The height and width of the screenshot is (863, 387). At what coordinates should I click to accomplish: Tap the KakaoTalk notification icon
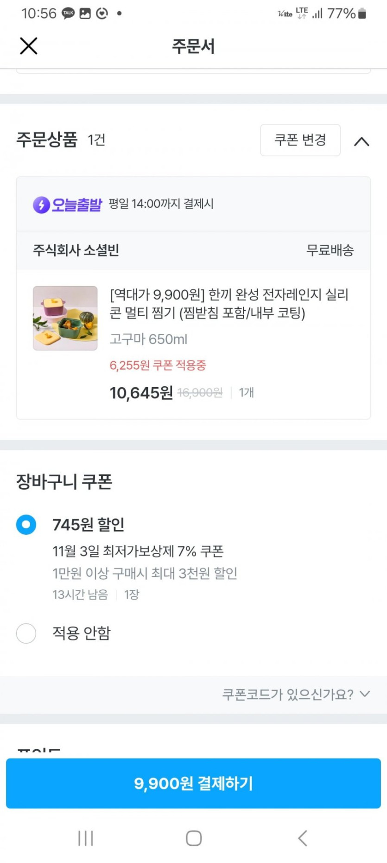[68, 13]
